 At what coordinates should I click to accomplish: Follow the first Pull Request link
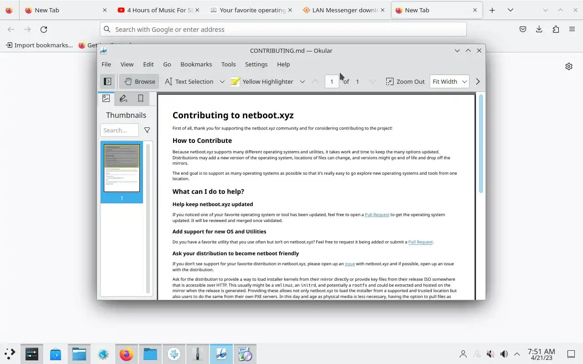tap(377, 215)
